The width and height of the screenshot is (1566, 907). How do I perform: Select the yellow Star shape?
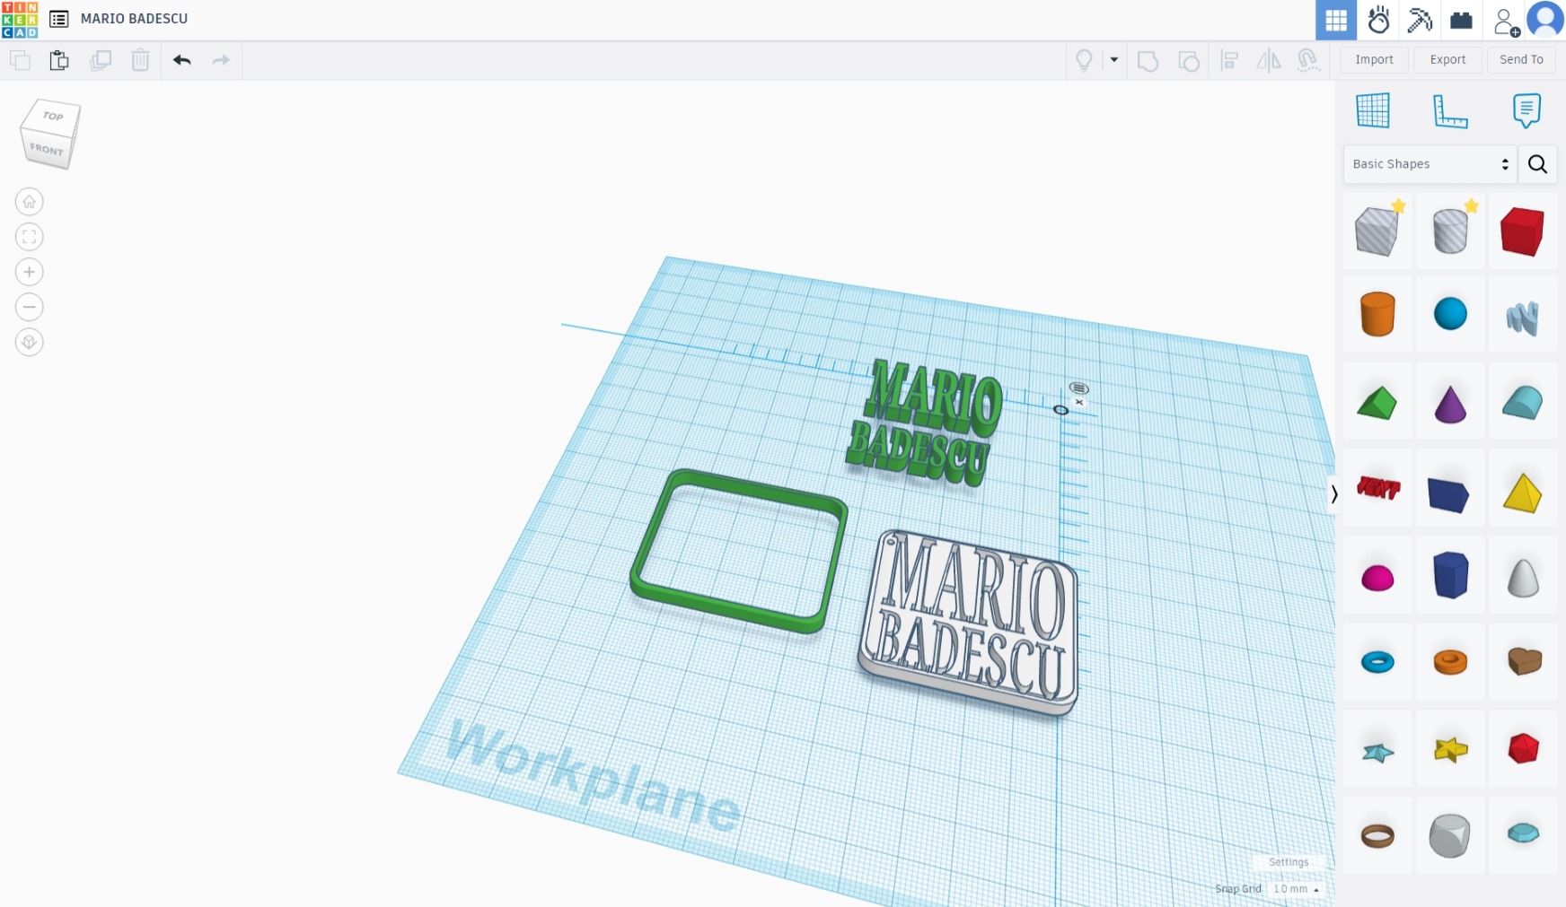(1450, 749)
